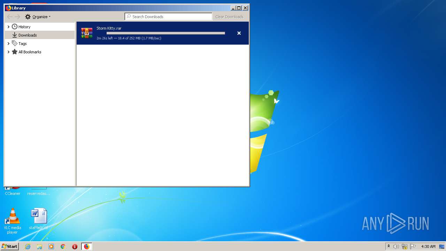The width and height of the screenshot is (446, 251).
Task: Click the Firefox taskbar button
Action: click(x=86, y=246)
